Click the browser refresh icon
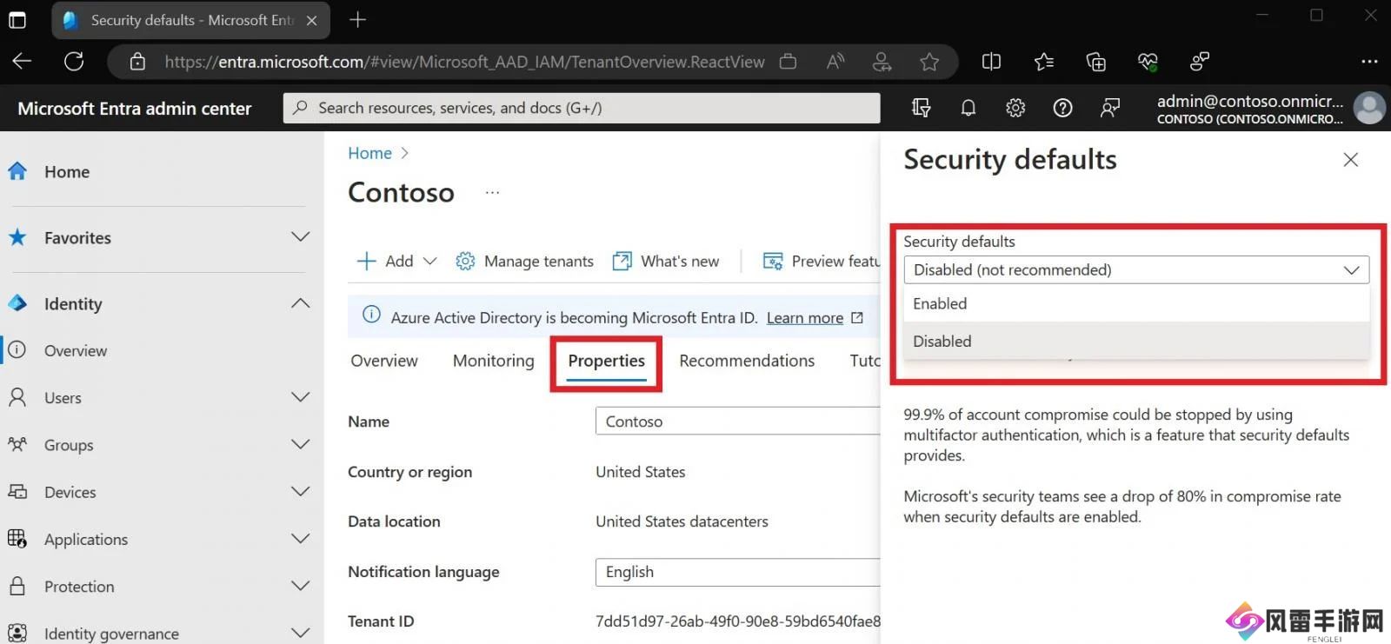 click(74, 62)
